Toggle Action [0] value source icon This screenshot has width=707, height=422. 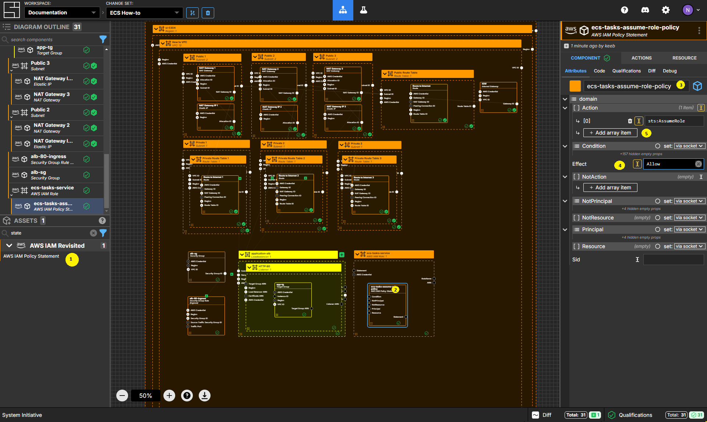[x=639, y=121]
